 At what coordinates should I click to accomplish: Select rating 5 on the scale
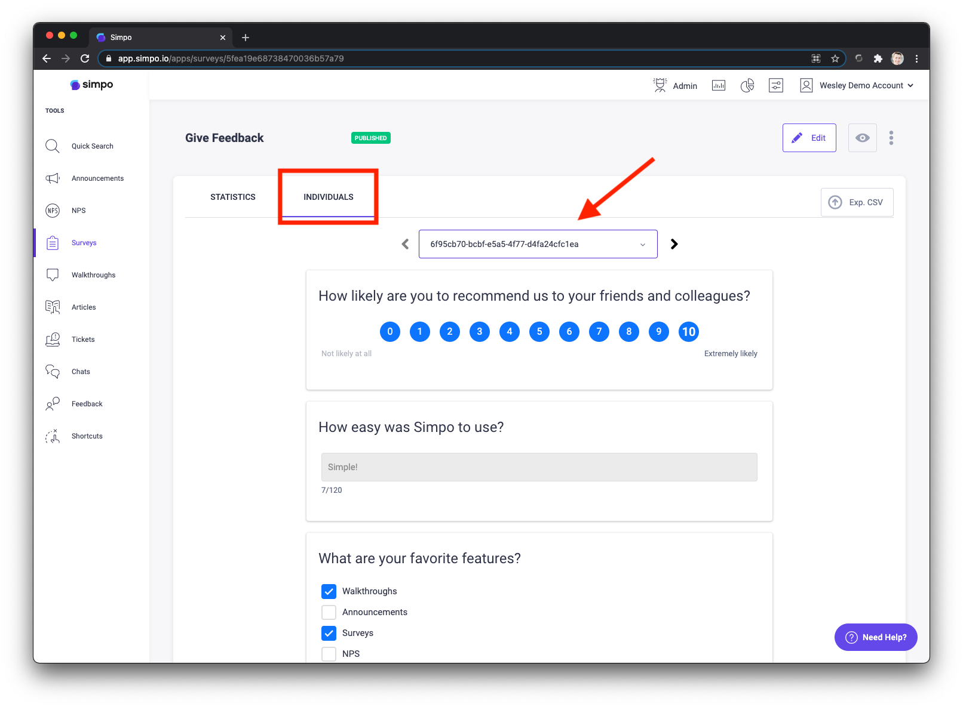click(539, 332)
